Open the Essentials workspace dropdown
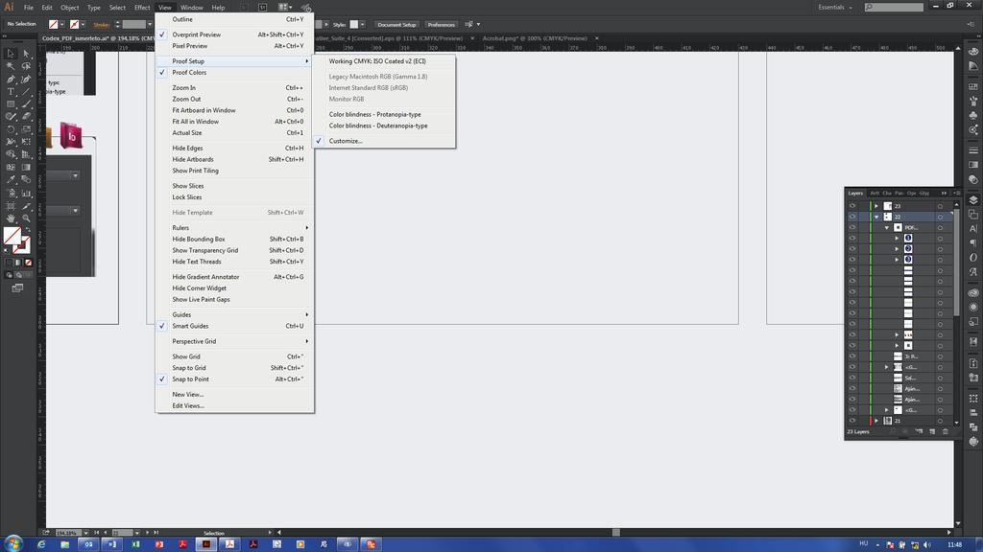This screenshot has width=983, height=552. 835,8
